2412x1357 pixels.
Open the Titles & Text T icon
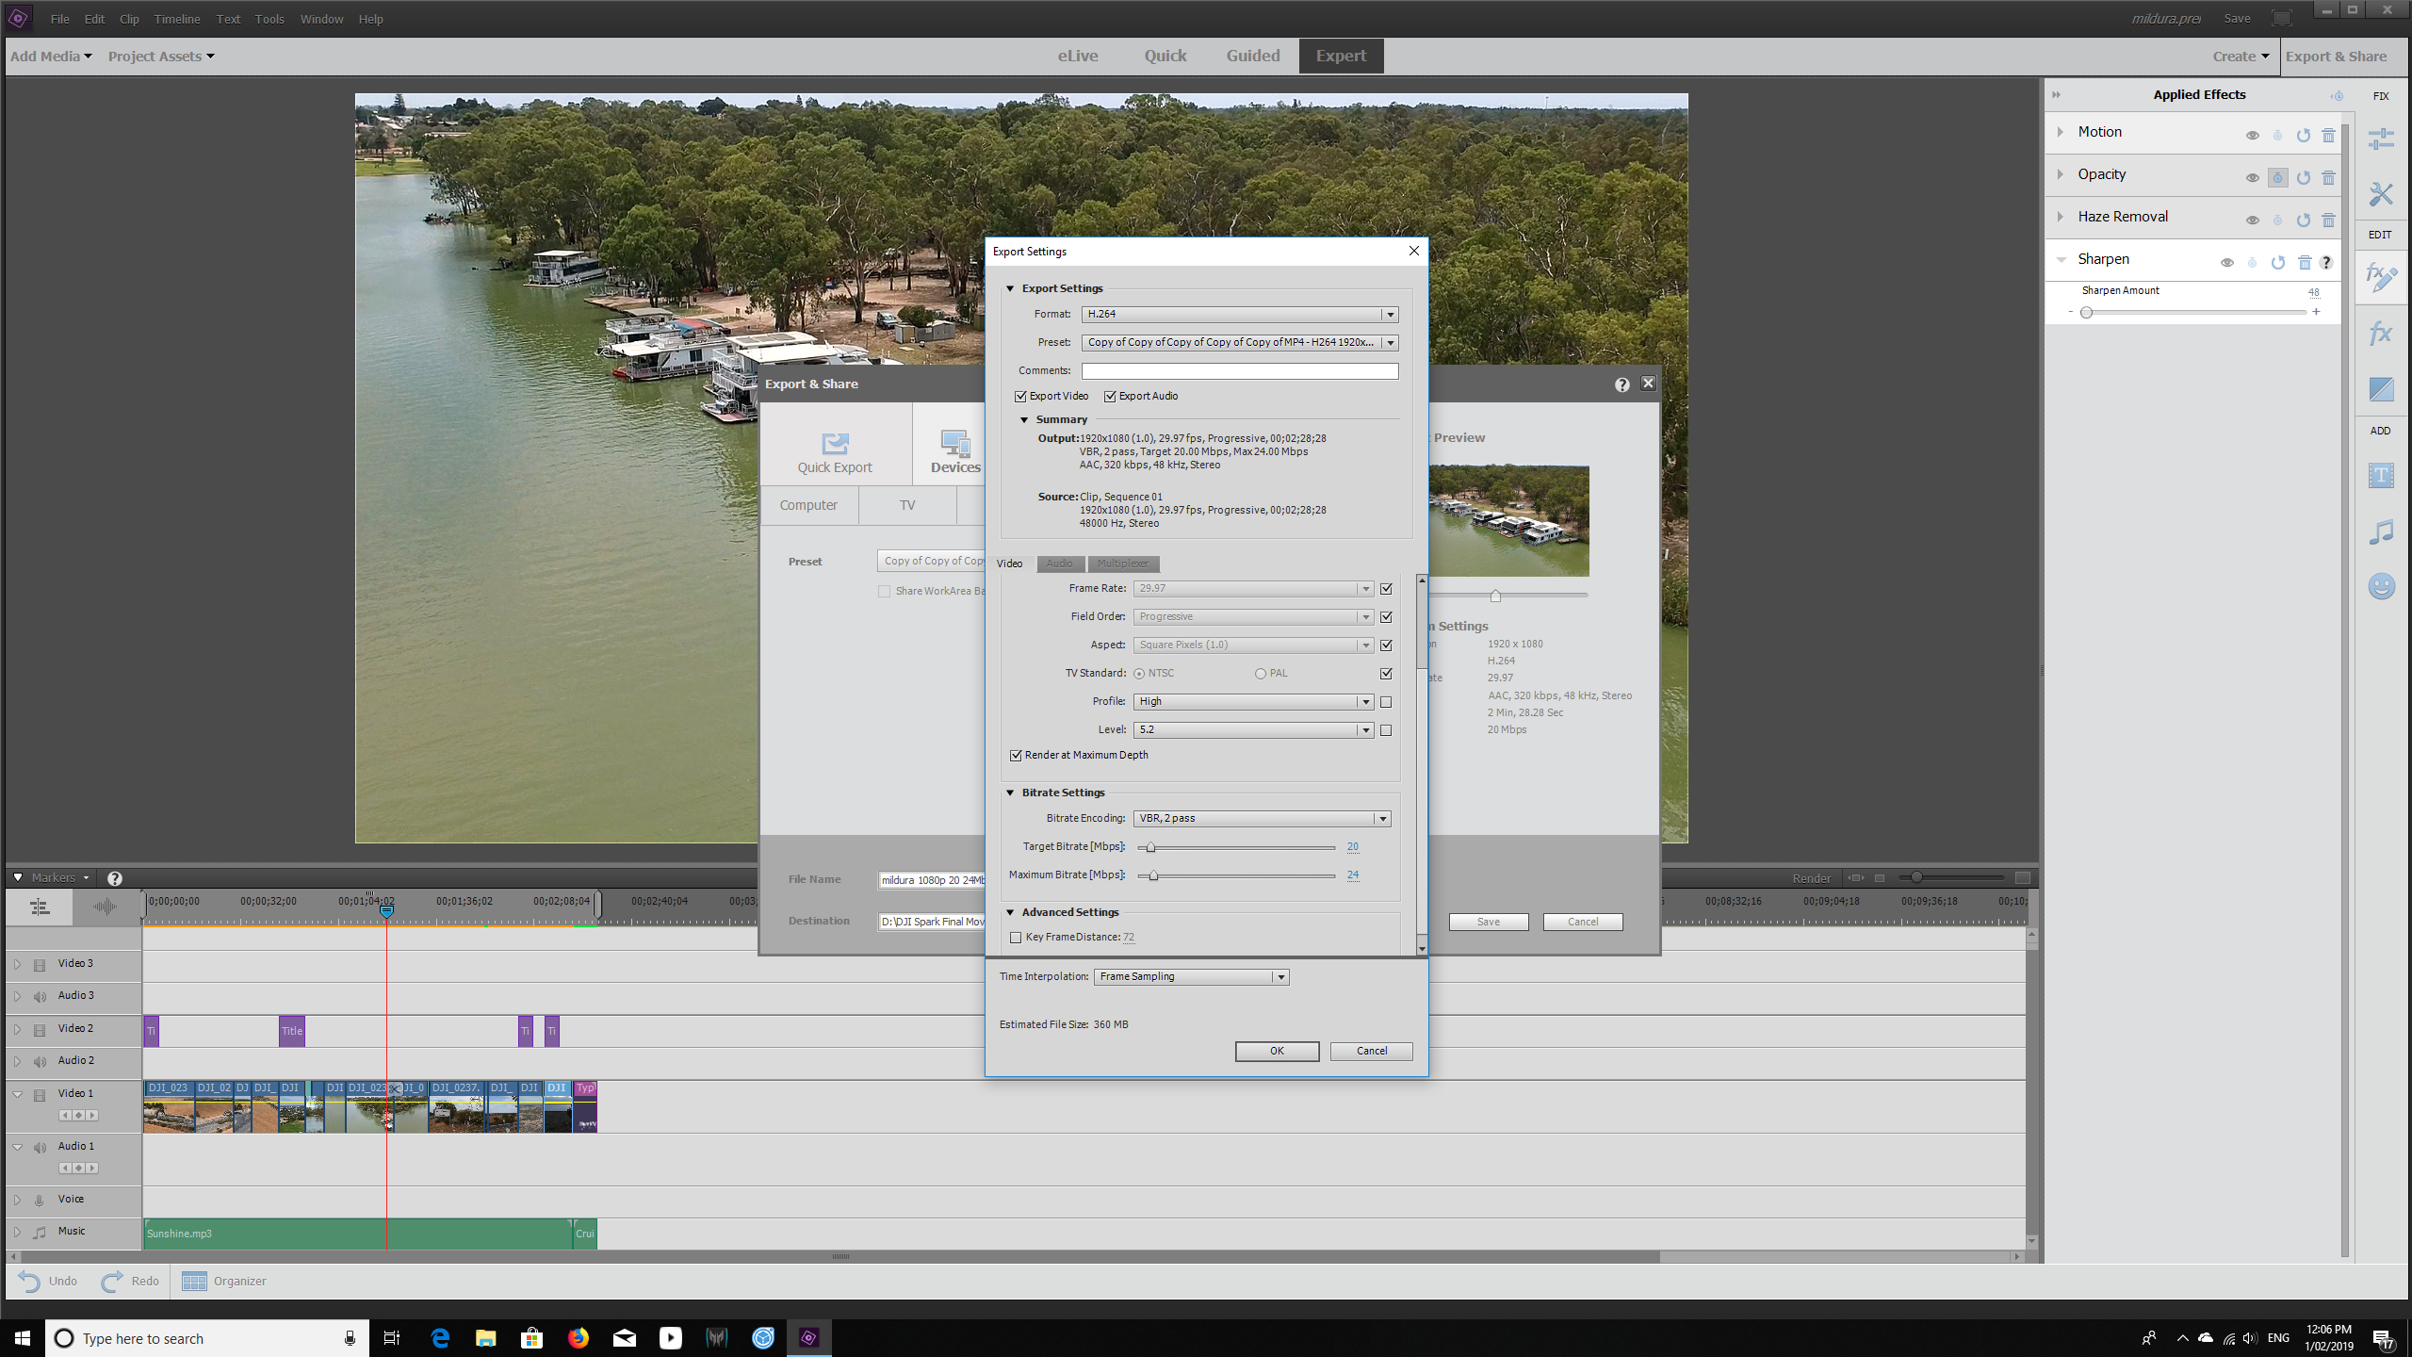coord(2381,475)
